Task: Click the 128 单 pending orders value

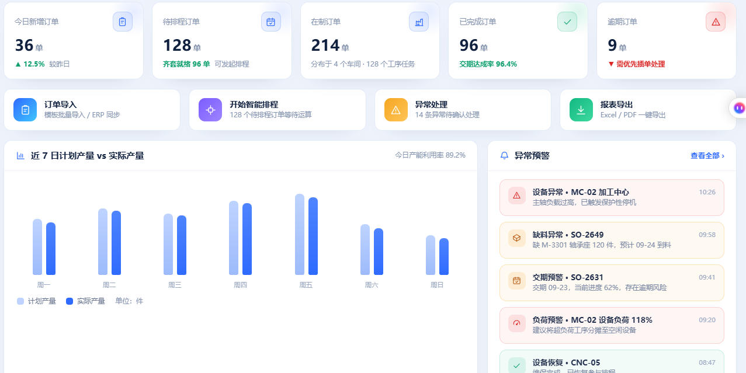Action: pos(182,46)
